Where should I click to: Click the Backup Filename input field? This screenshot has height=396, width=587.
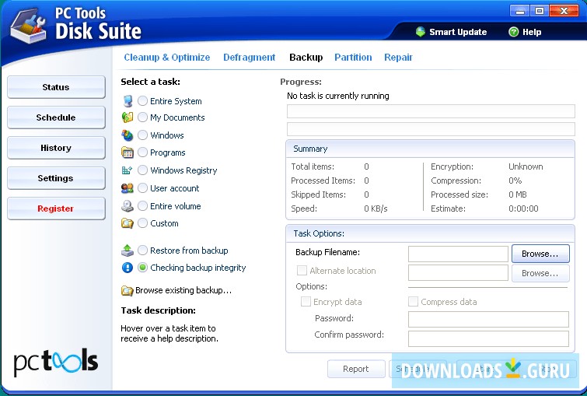coord(458,254)
